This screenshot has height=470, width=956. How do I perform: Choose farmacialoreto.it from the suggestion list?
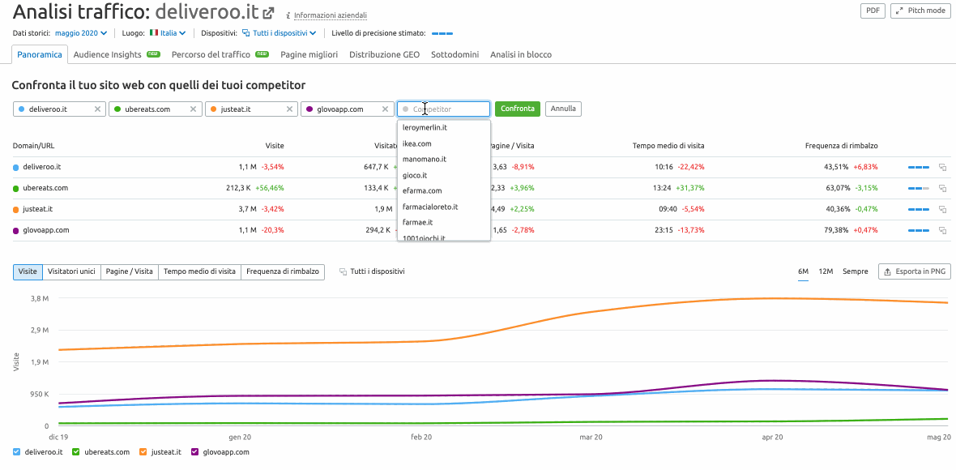coord(443,207)
